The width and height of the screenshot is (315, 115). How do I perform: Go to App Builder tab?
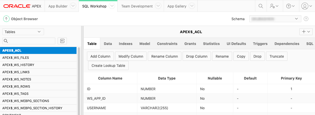[x=58, y=6]
